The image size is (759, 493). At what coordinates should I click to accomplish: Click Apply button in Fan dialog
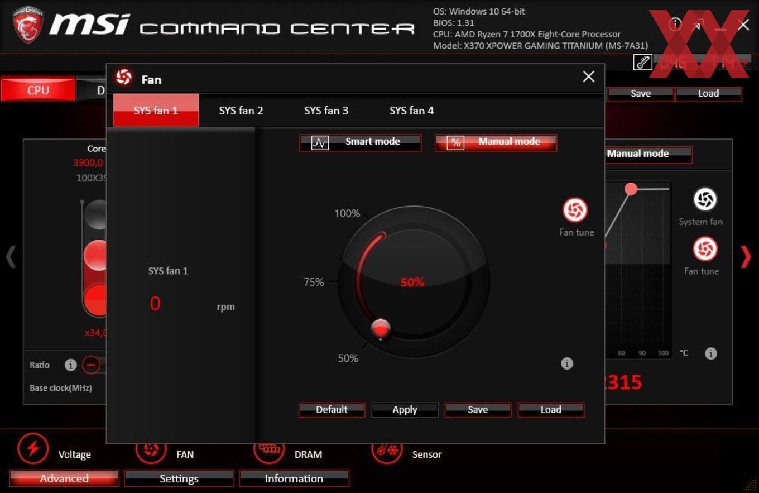click(405, 409)
